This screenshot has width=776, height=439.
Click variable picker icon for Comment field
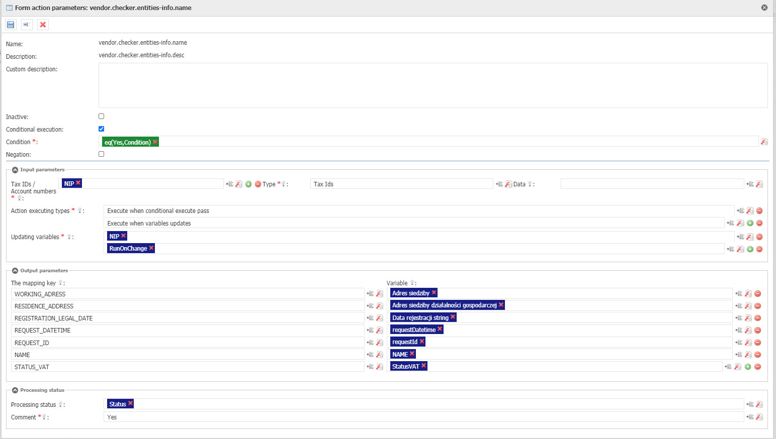(750, 417)
